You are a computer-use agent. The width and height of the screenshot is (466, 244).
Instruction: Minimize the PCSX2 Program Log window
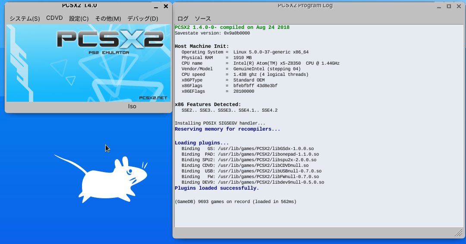pos(439,6)
